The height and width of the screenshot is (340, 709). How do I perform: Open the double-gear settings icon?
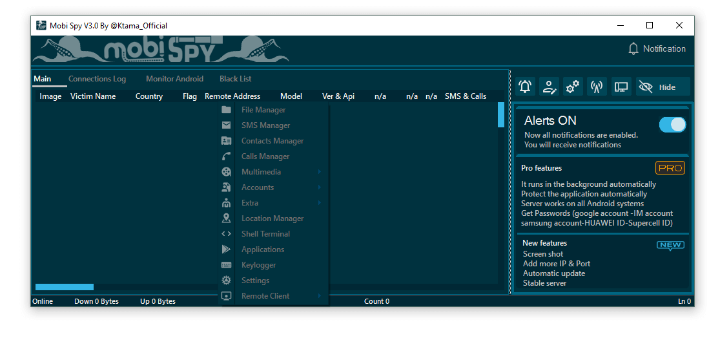[572, 87]
